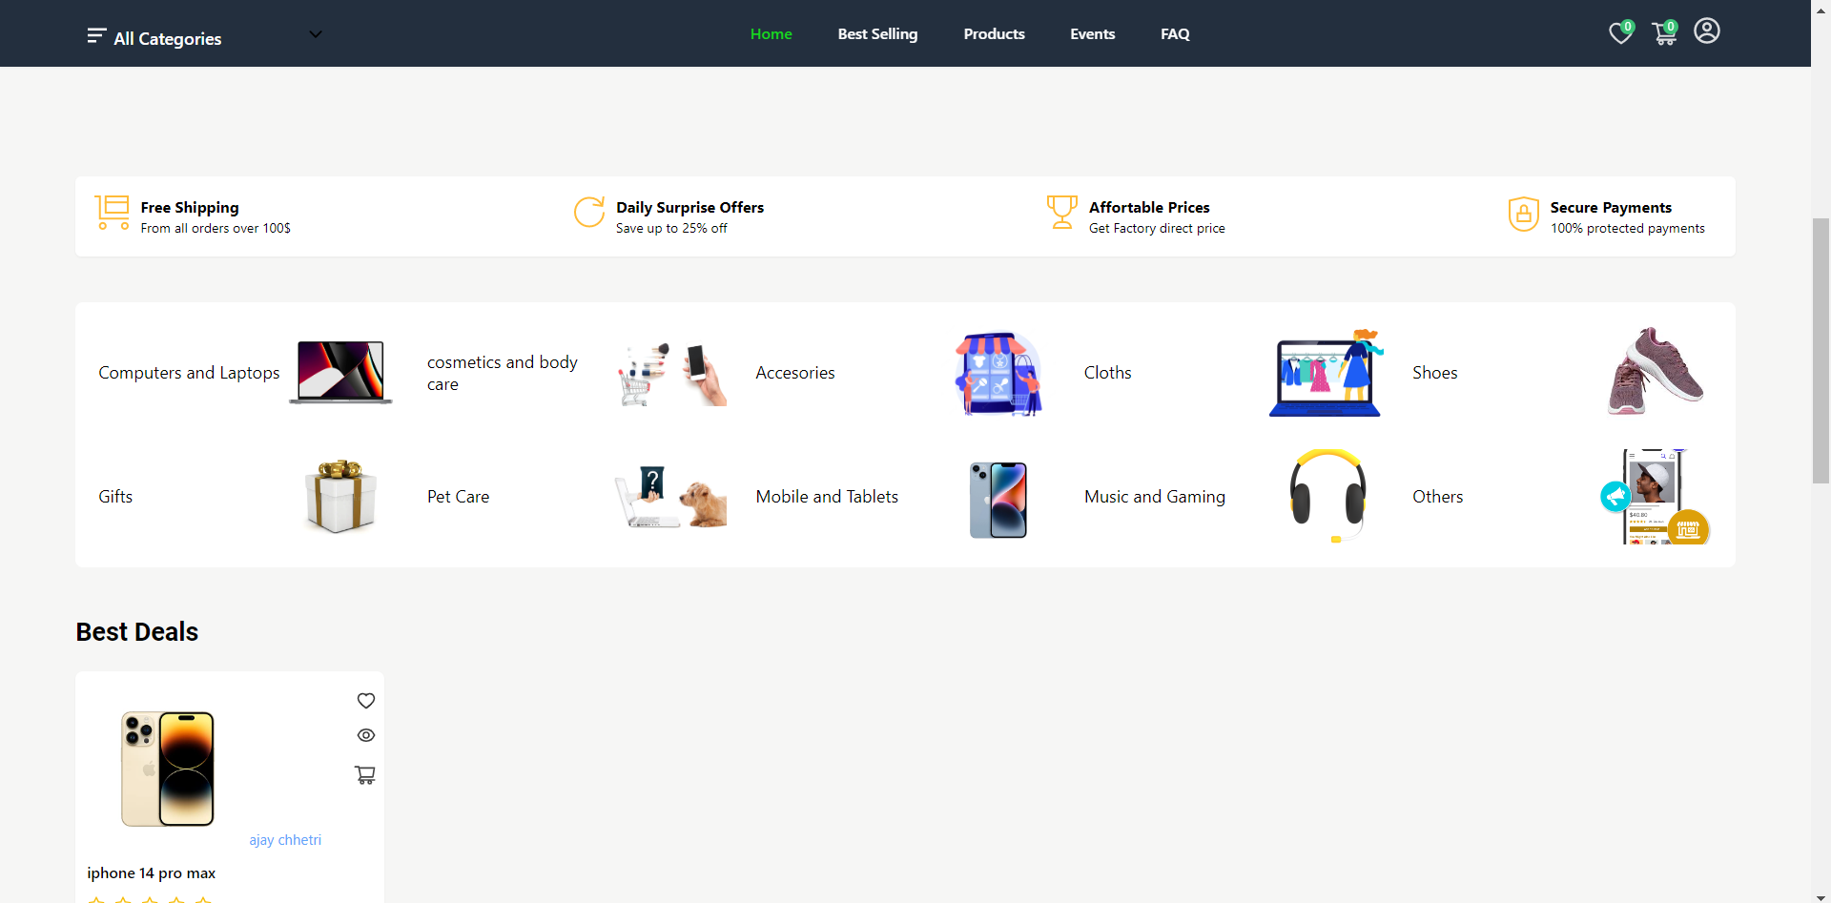
Task: Add iphone 14 pro max to cart via cart icon
Action: [x=365, y=774]
